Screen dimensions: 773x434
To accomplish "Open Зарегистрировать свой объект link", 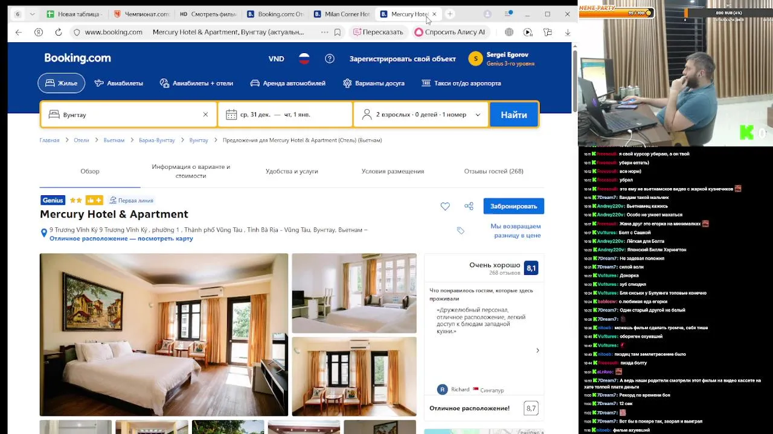I will coord(402,58).
